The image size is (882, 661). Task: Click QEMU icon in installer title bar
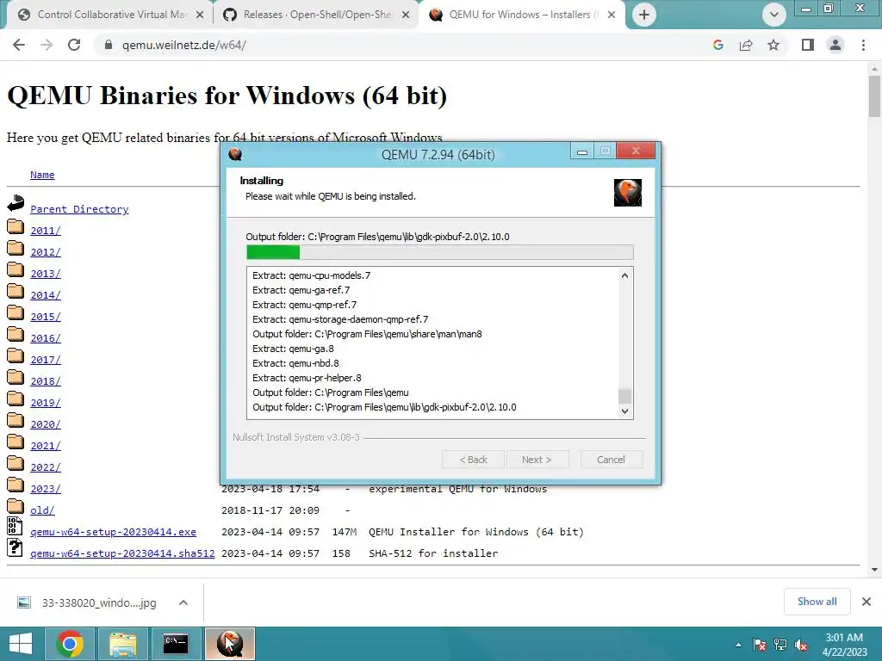tap(235, 154)
